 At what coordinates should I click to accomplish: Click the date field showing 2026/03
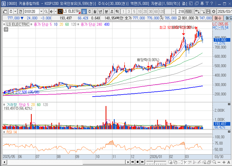click(x=224, y=11)
